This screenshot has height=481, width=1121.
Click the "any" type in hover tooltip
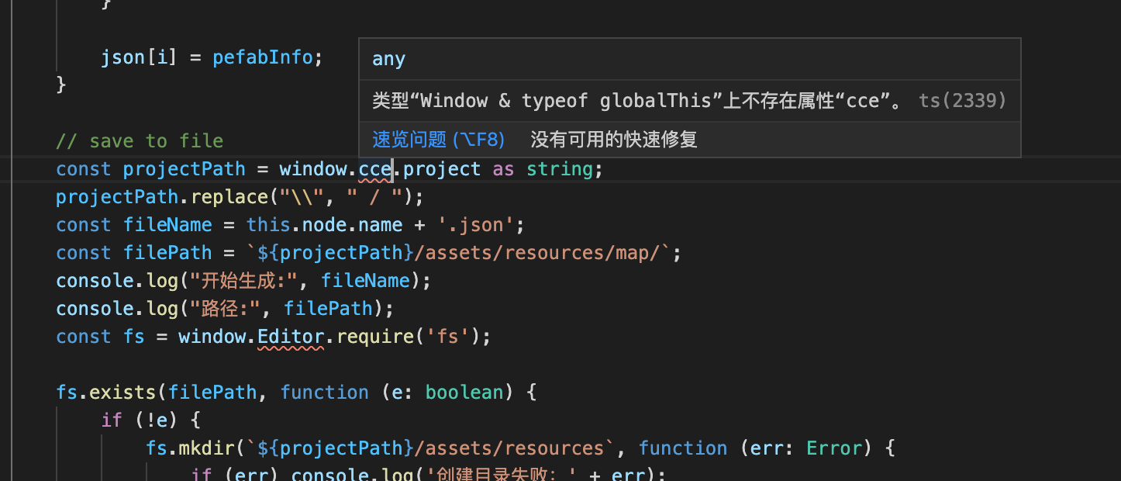388,60
